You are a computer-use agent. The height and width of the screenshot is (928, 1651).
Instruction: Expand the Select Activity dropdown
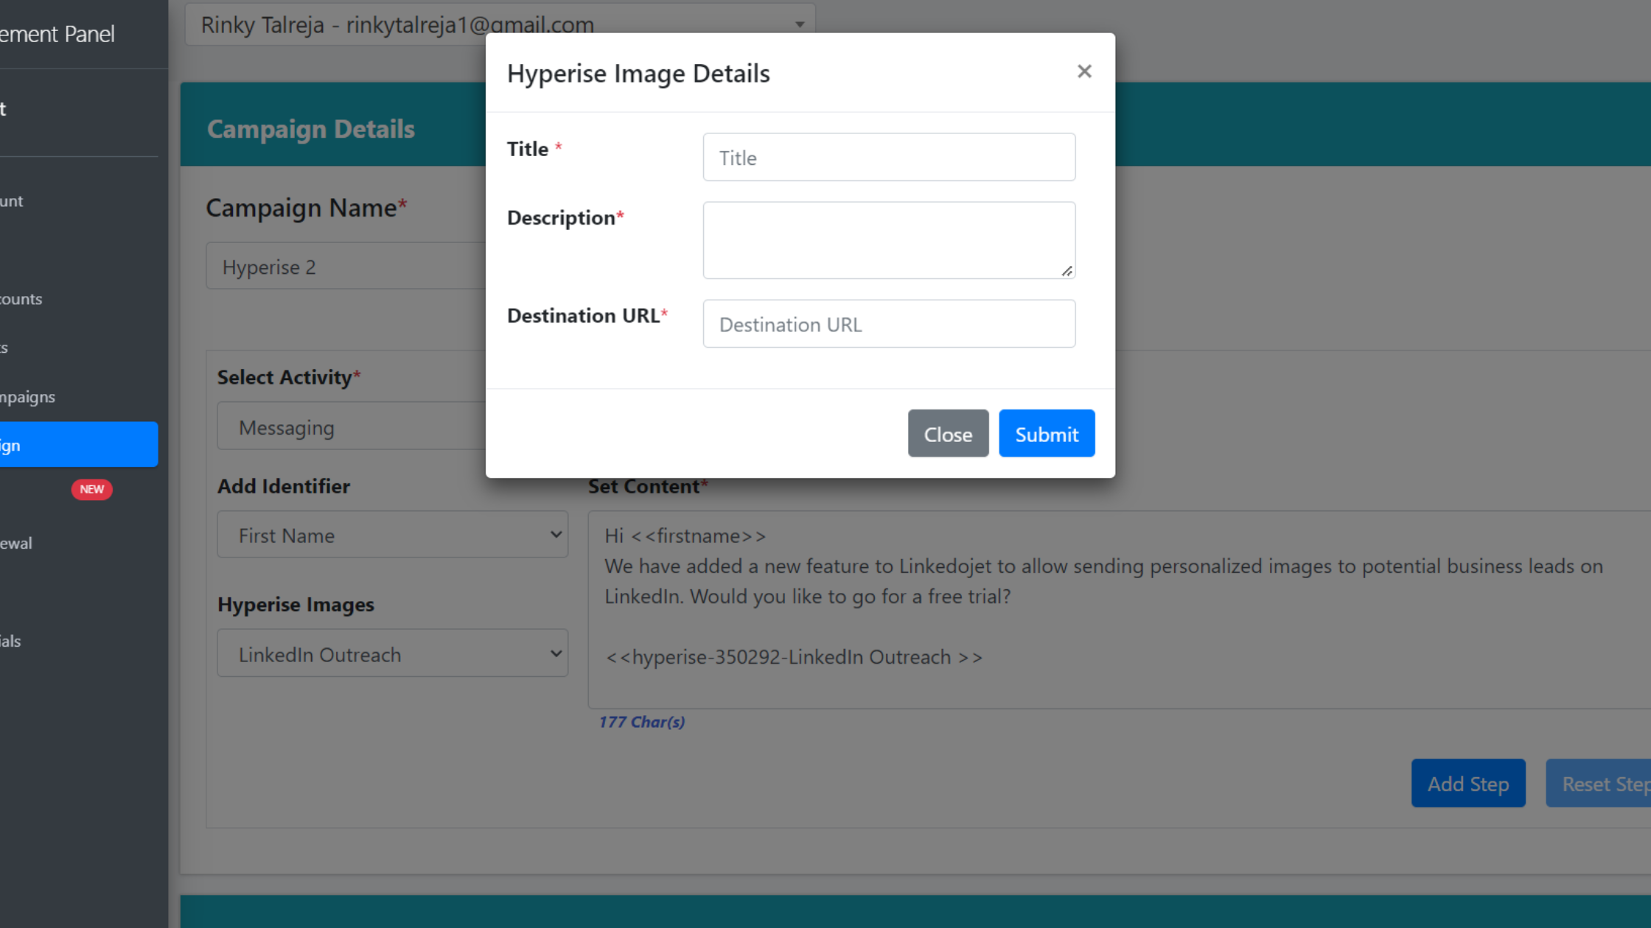391,427
